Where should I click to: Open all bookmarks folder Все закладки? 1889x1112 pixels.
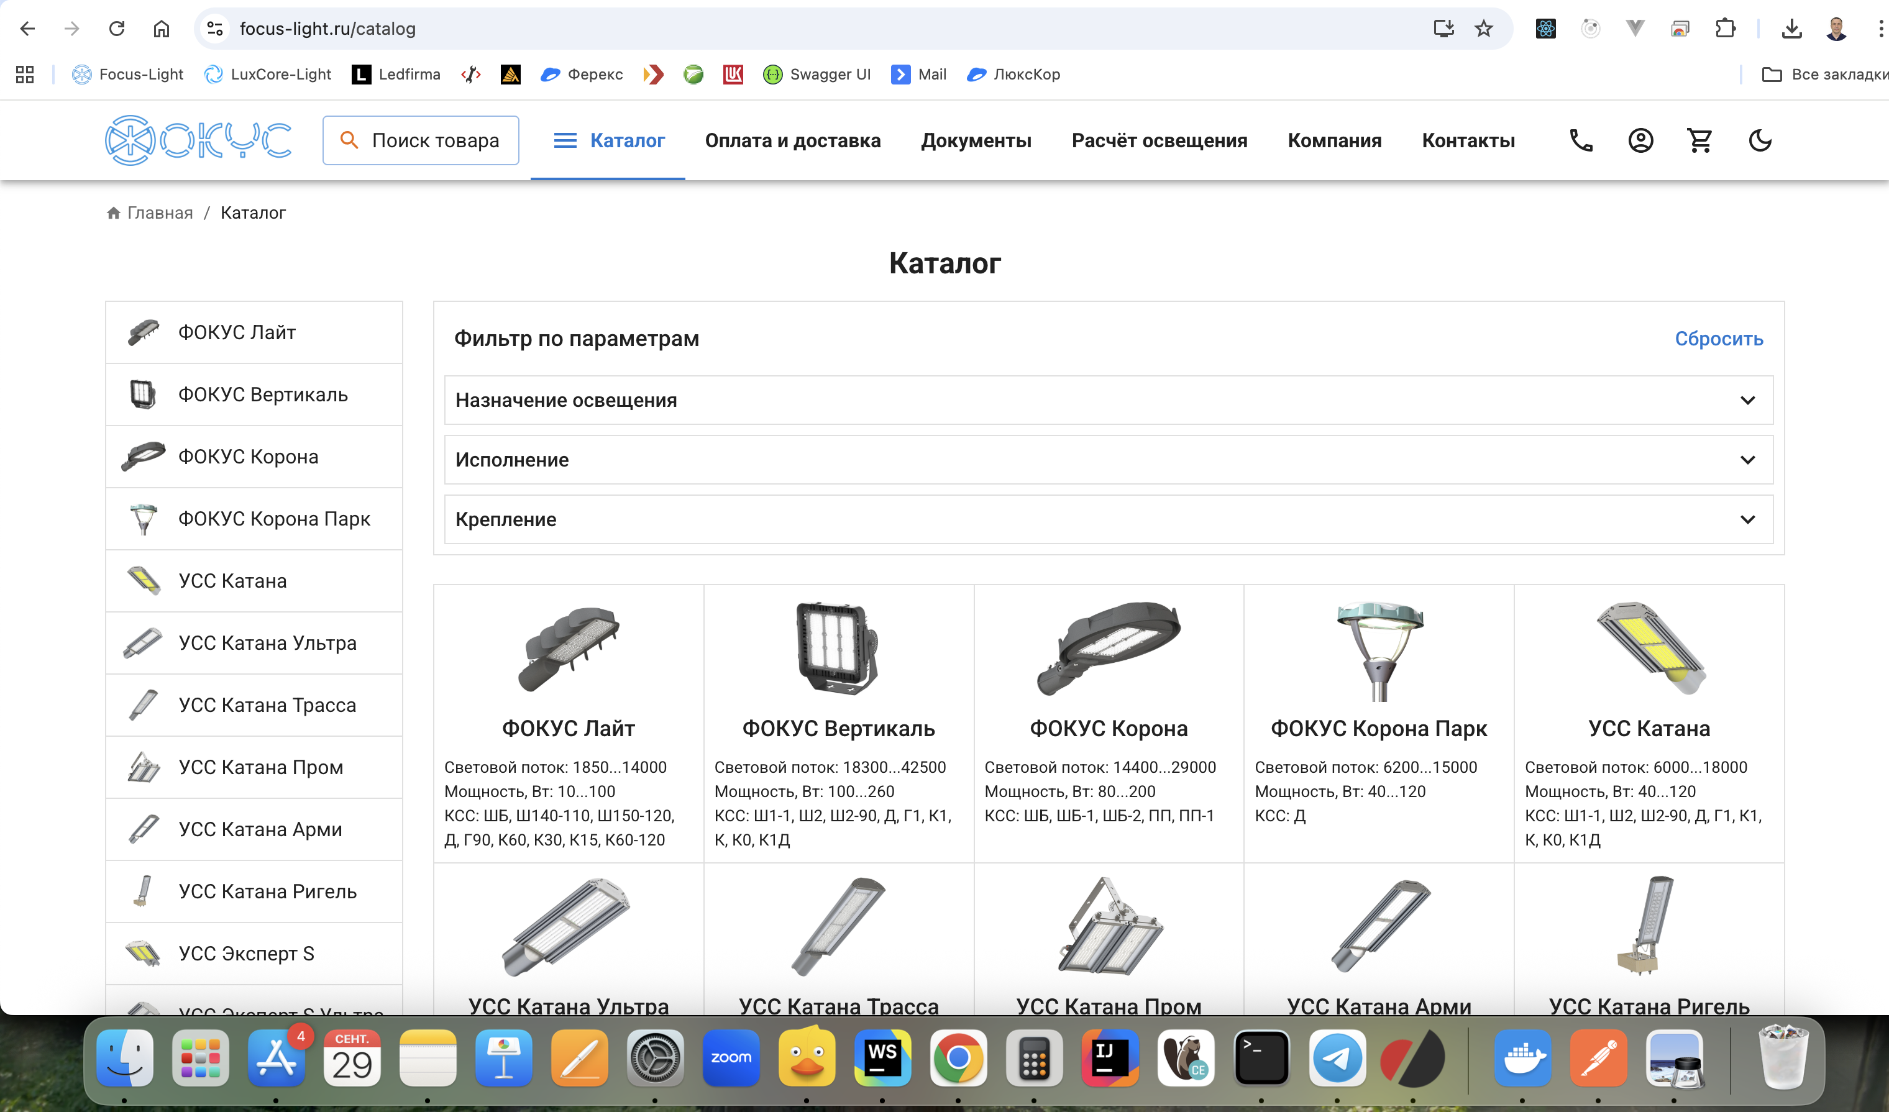click(x=1824, y=74)
